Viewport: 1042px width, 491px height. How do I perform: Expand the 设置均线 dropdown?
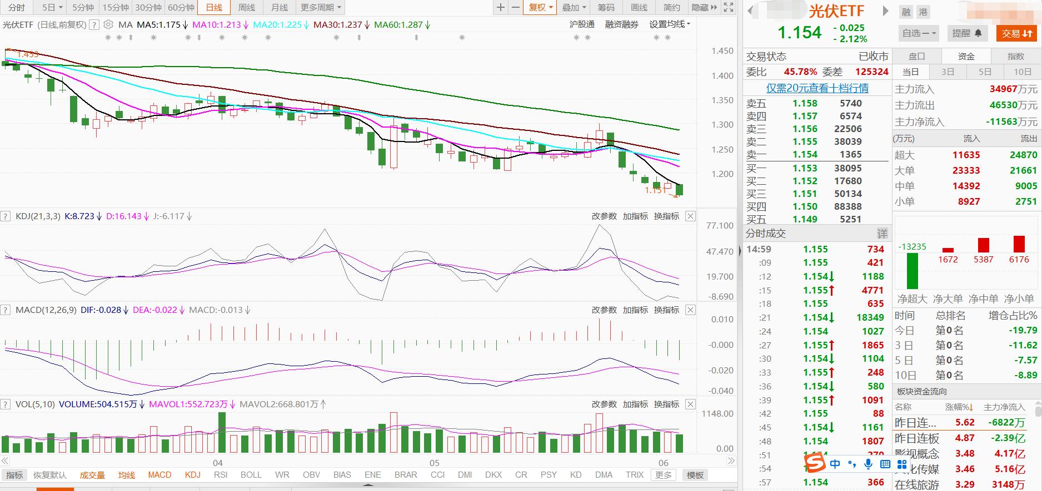tap(670, 24)
